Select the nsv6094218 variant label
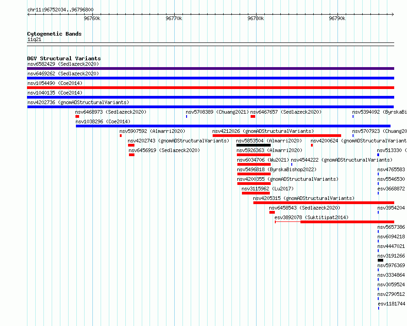407x326 pixels. tap(391, 237)
